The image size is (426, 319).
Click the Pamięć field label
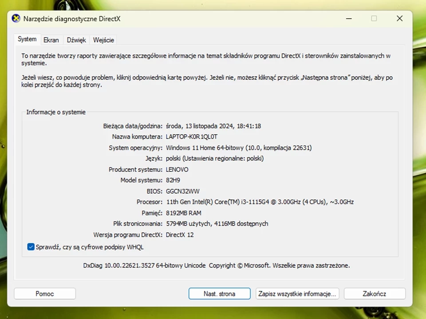click(152, 213)
